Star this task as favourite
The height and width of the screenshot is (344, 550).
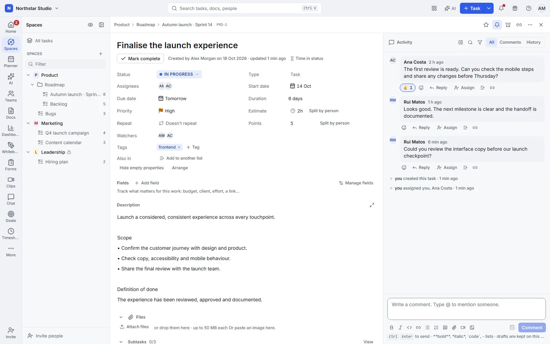pos(486,25)
